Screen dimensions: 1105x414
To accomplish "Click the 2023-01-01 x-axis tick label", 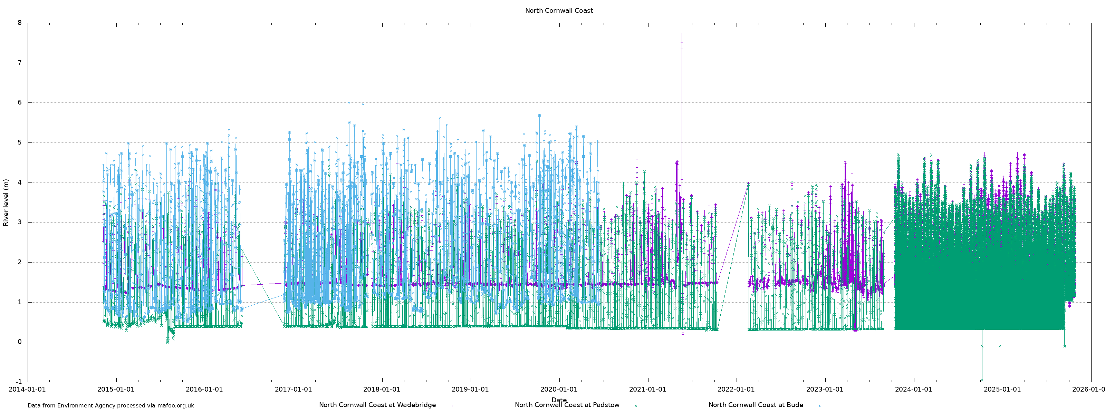I will pos(825,390).
